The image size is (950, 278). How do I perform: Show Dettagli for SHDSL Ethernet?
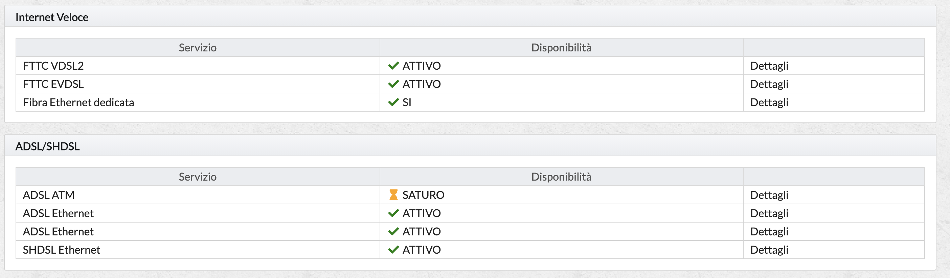point(769,250)
